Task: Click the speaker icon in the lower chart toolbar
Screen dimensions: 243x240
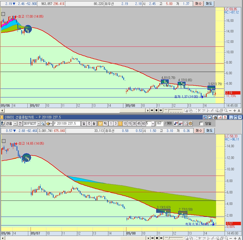Action: click(x=48, y=124)
